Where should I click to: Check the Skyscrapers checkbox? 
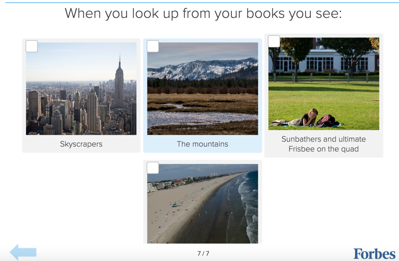coord(32,46)
